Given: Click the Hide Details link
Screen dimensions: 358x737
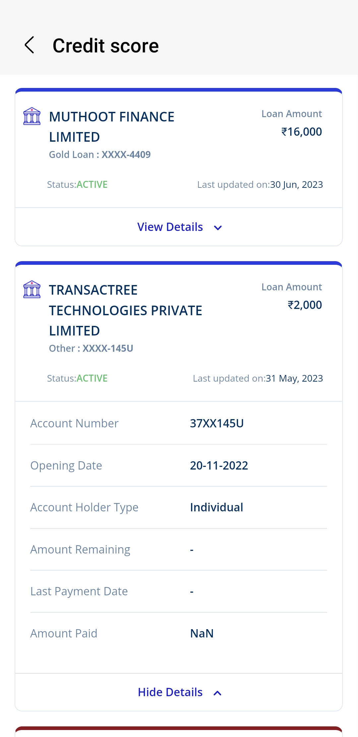Looking at the screenshot, I should [x=170, y=692].
